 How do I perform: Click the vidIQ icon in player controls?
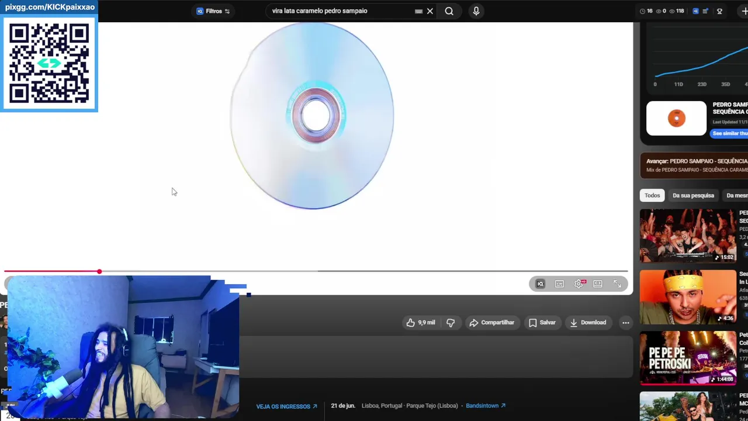click(541, 284)
